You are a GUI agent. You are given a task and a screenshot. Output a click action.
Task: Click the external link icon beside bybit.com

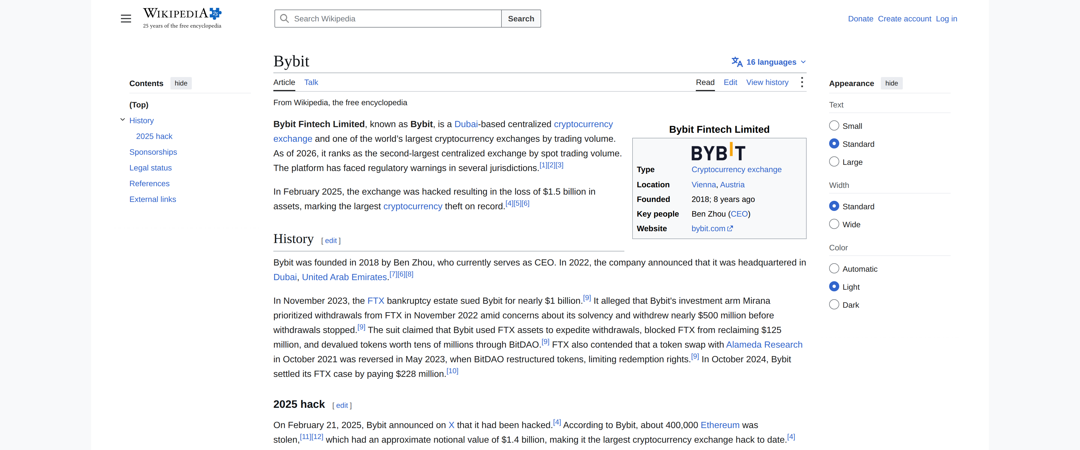tap(730, 229)
